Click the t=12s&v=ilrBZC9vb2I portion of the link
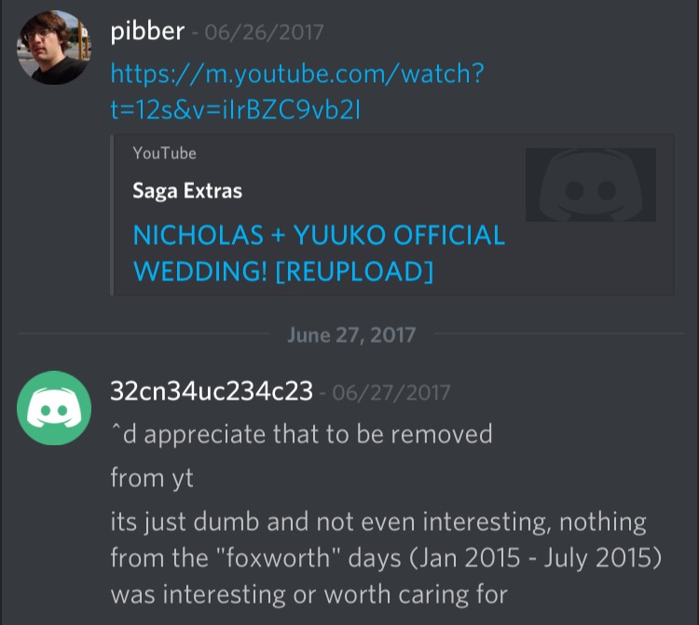699x625 pixels. pos(236,110)
